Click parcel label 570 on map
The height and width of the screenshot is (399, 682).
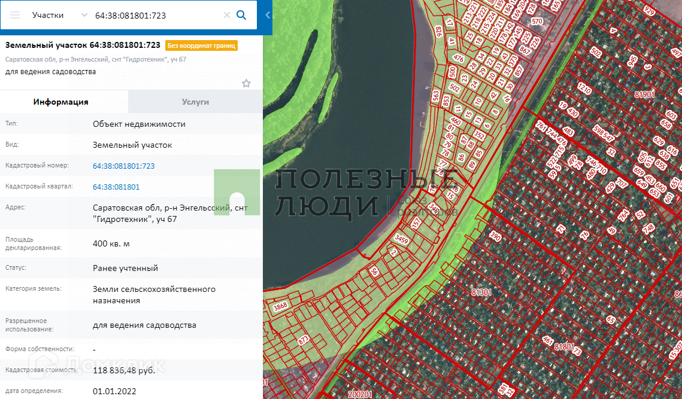click(x=537, y=21)
